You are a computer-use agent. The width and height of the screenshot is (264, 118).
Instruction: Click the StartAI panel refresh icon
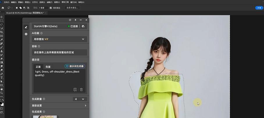70,20
